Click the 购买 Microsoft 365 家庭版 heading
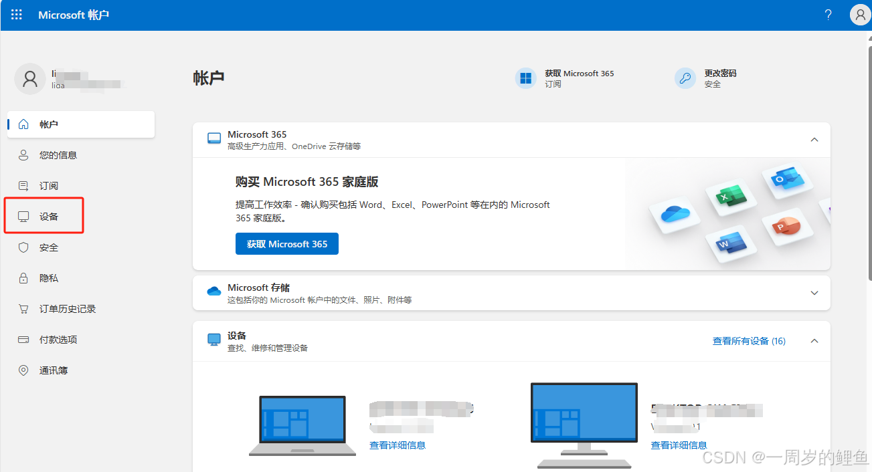872x472 pixels. point(307,182)
